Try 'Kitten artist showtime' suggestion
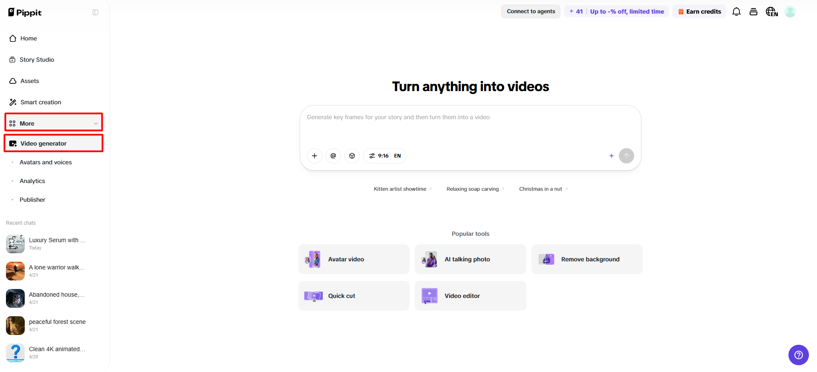The width and height of the screenshot is (817, 372). [x=403, y=189]
